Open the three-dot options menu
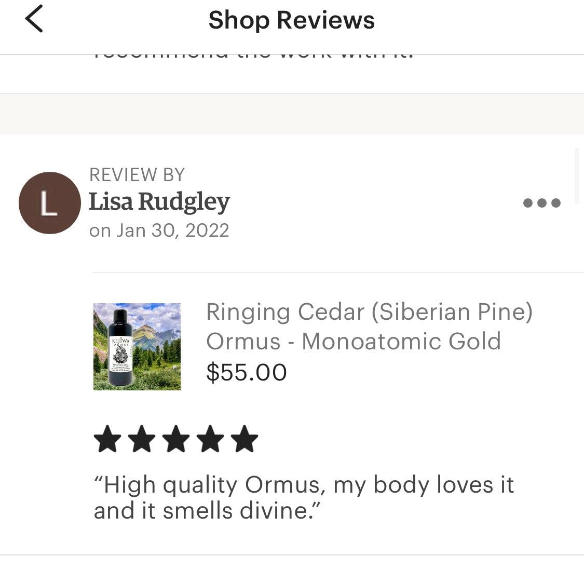The image size is (584, 584). [541, 202]
